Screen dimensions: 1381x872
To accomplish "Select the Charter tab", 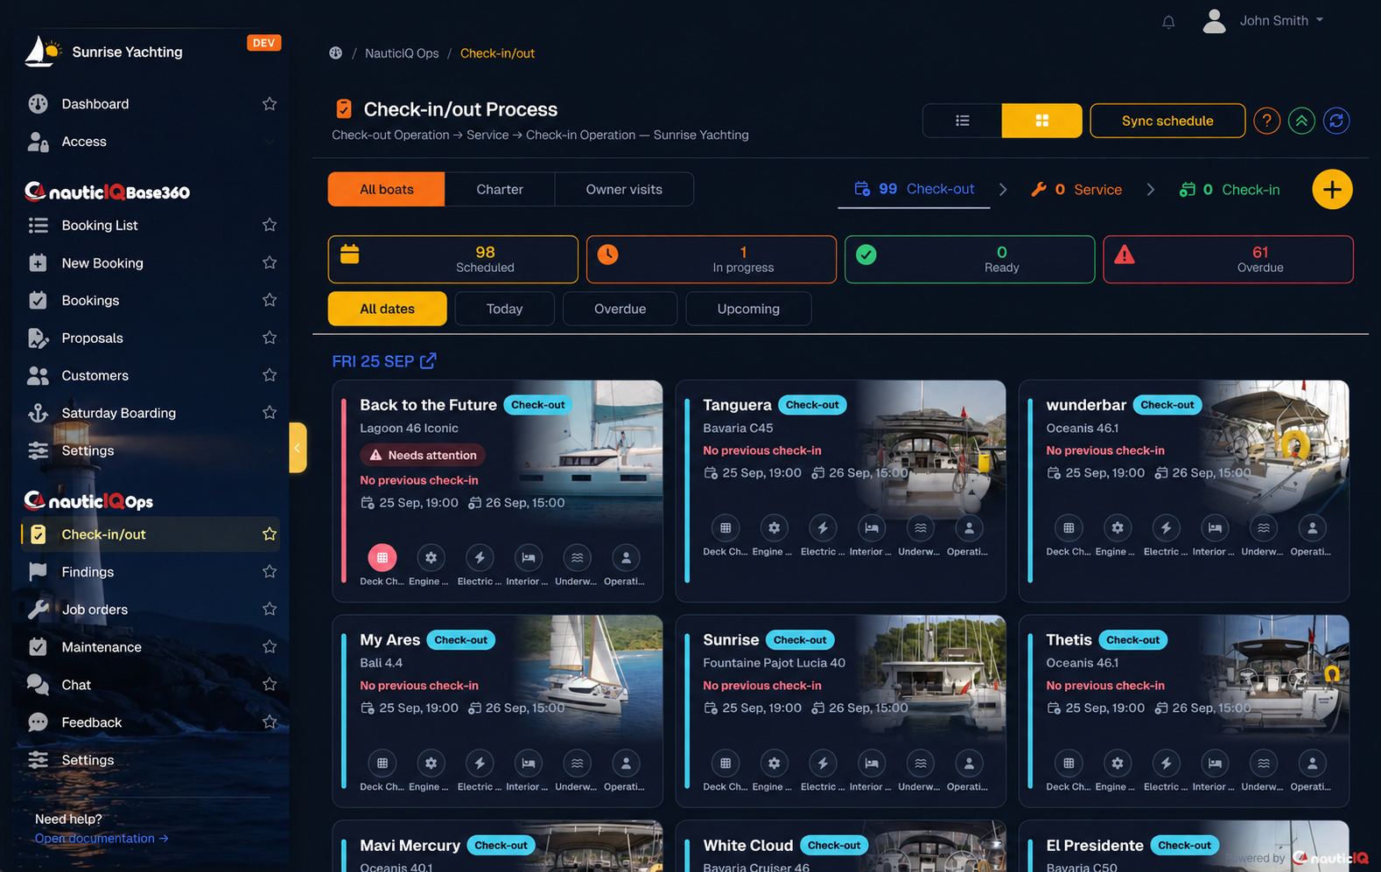I will tap(500, 190).
